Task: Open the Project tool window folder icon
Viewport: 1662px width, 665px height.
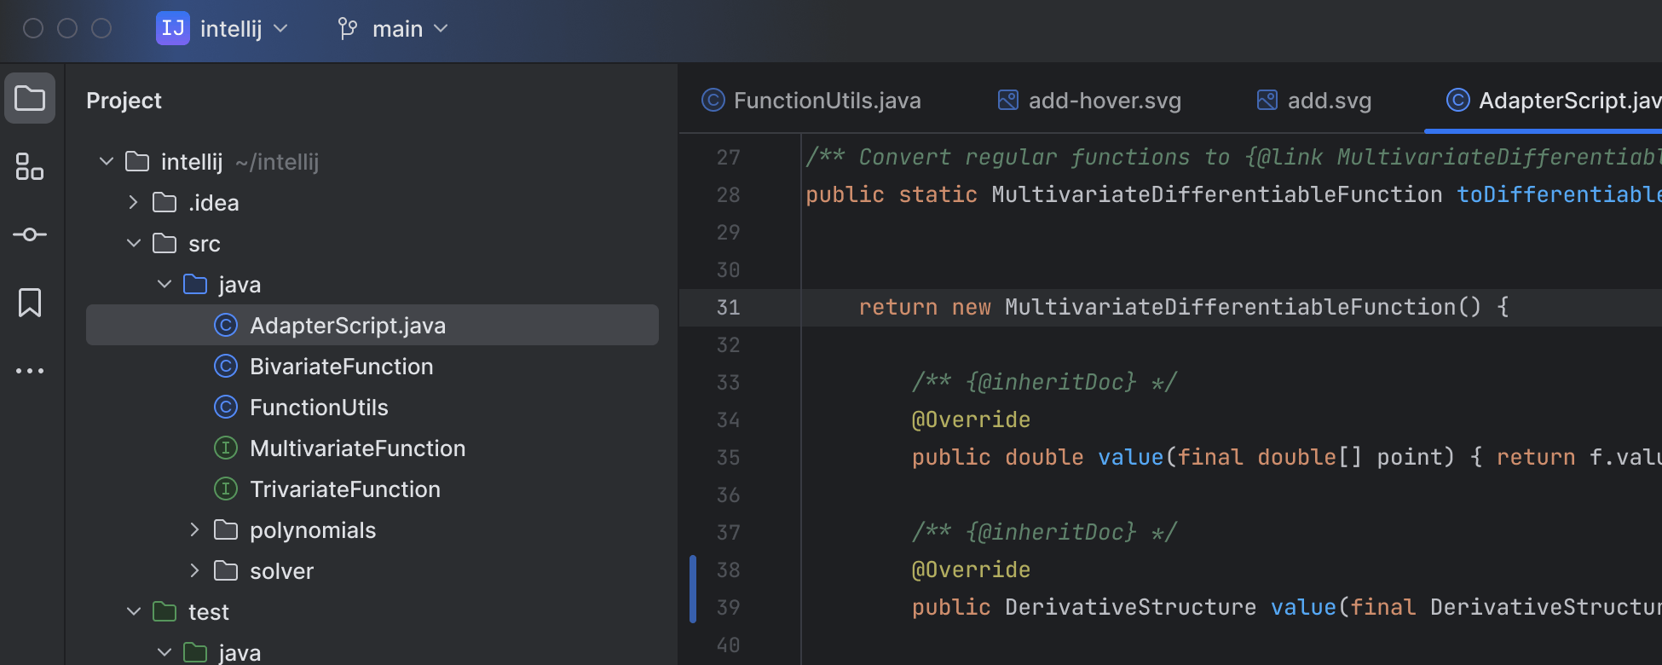Action: tap(30, 98)
